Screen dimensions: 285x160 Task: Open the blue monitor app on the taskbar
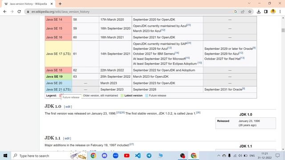click(160, 156)
